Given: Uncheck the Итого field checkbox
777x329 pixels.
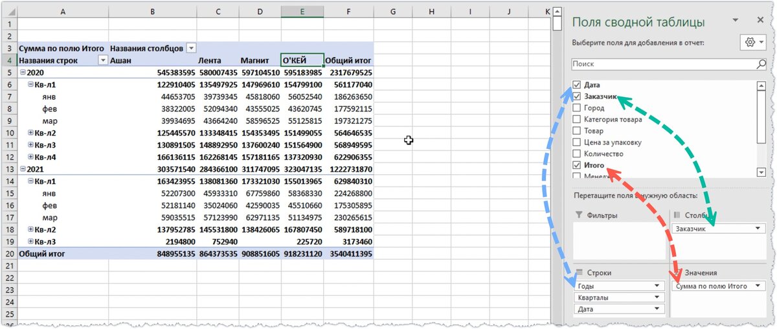Looking at the screenshot, I should pos(577,166).
